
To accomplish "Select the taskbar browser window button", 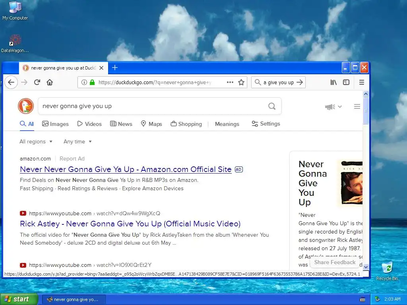I will point(74,299).
